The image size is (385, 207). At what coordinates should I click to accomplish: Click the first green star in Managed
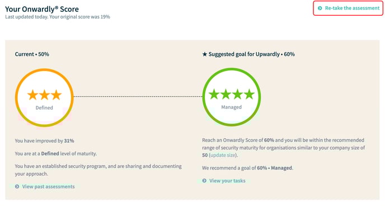pos(214,94)
